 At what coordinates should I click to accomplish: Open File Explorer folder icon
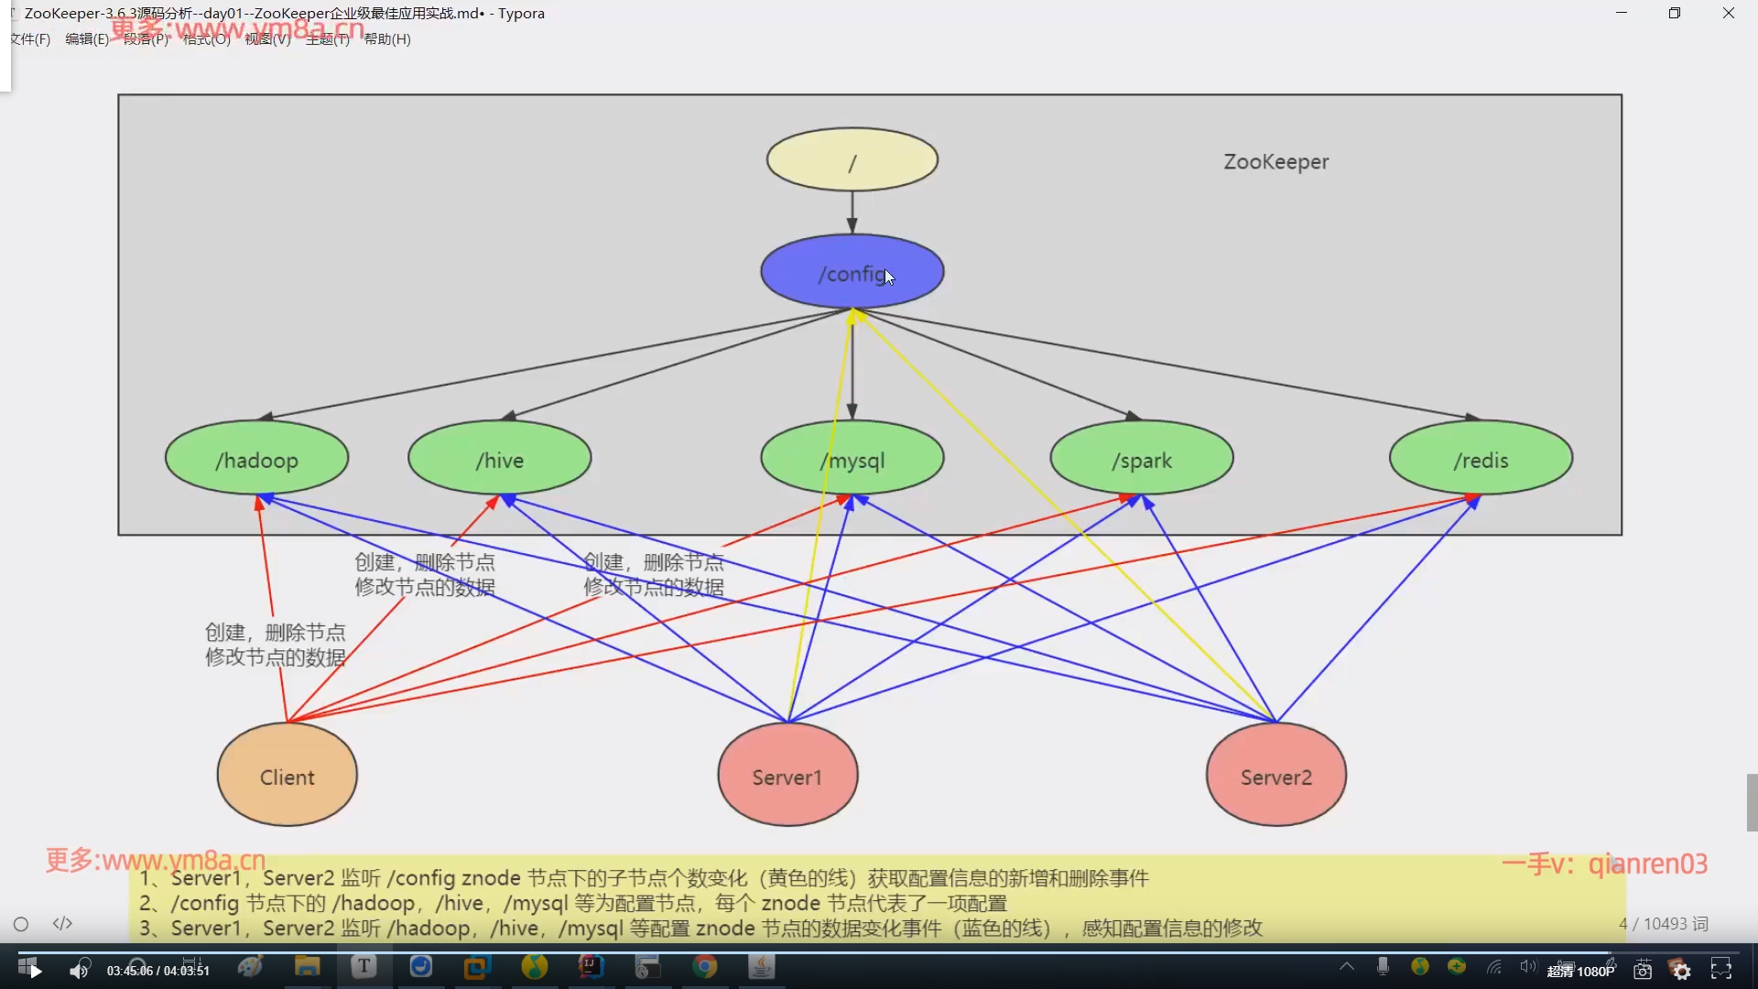pyautogui.click(x=307, y=966)
